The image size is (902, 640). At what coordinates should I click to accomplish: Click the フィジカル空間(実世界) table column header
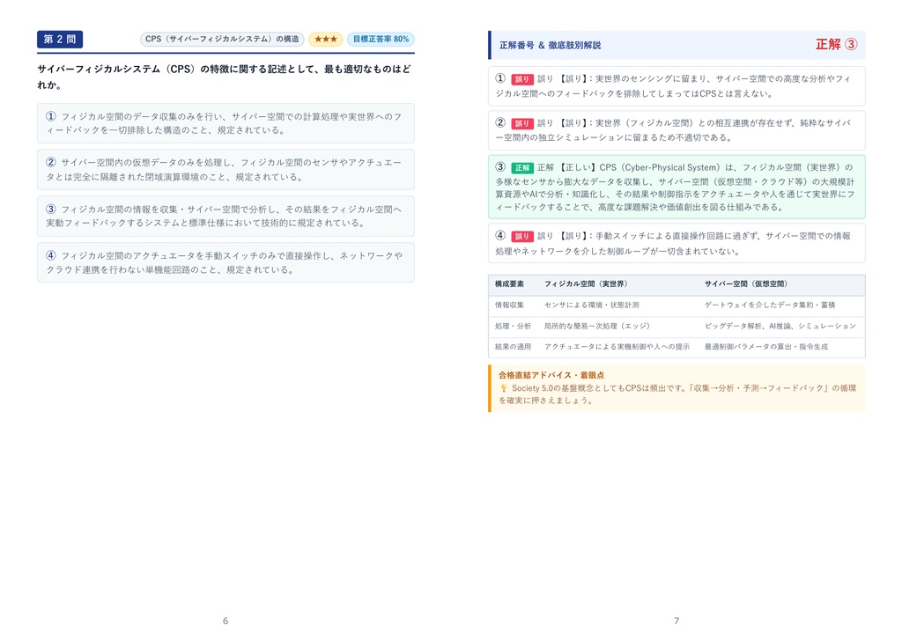[x=586, y=284]
